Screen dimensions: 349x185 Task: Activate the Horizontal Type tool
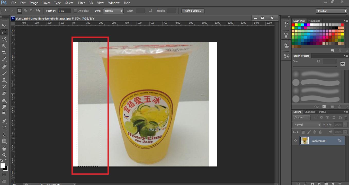click(4, 128)
